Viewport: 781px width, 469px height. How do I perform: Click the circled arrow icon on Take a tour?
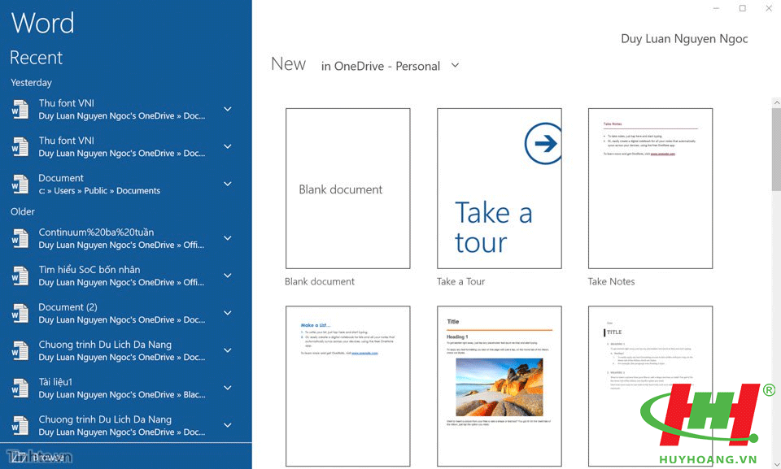coord(543,143)
